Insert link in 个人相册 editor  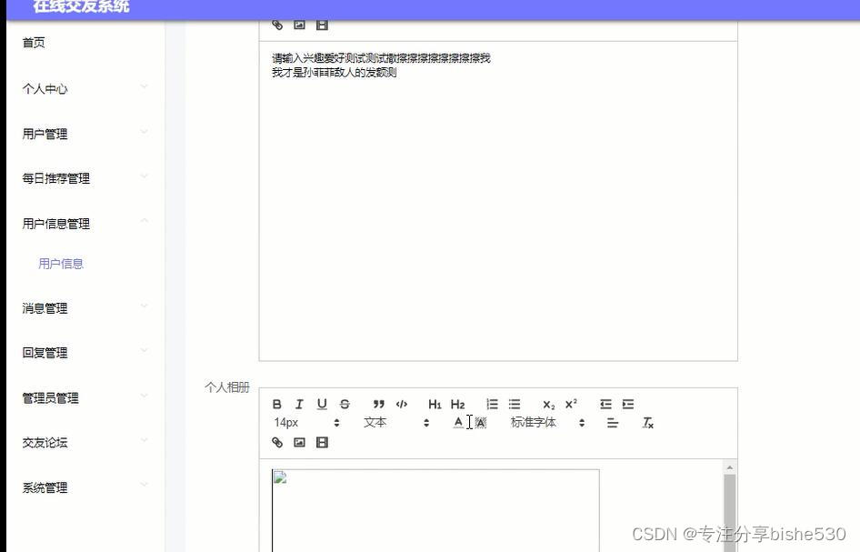click(277, 442)
